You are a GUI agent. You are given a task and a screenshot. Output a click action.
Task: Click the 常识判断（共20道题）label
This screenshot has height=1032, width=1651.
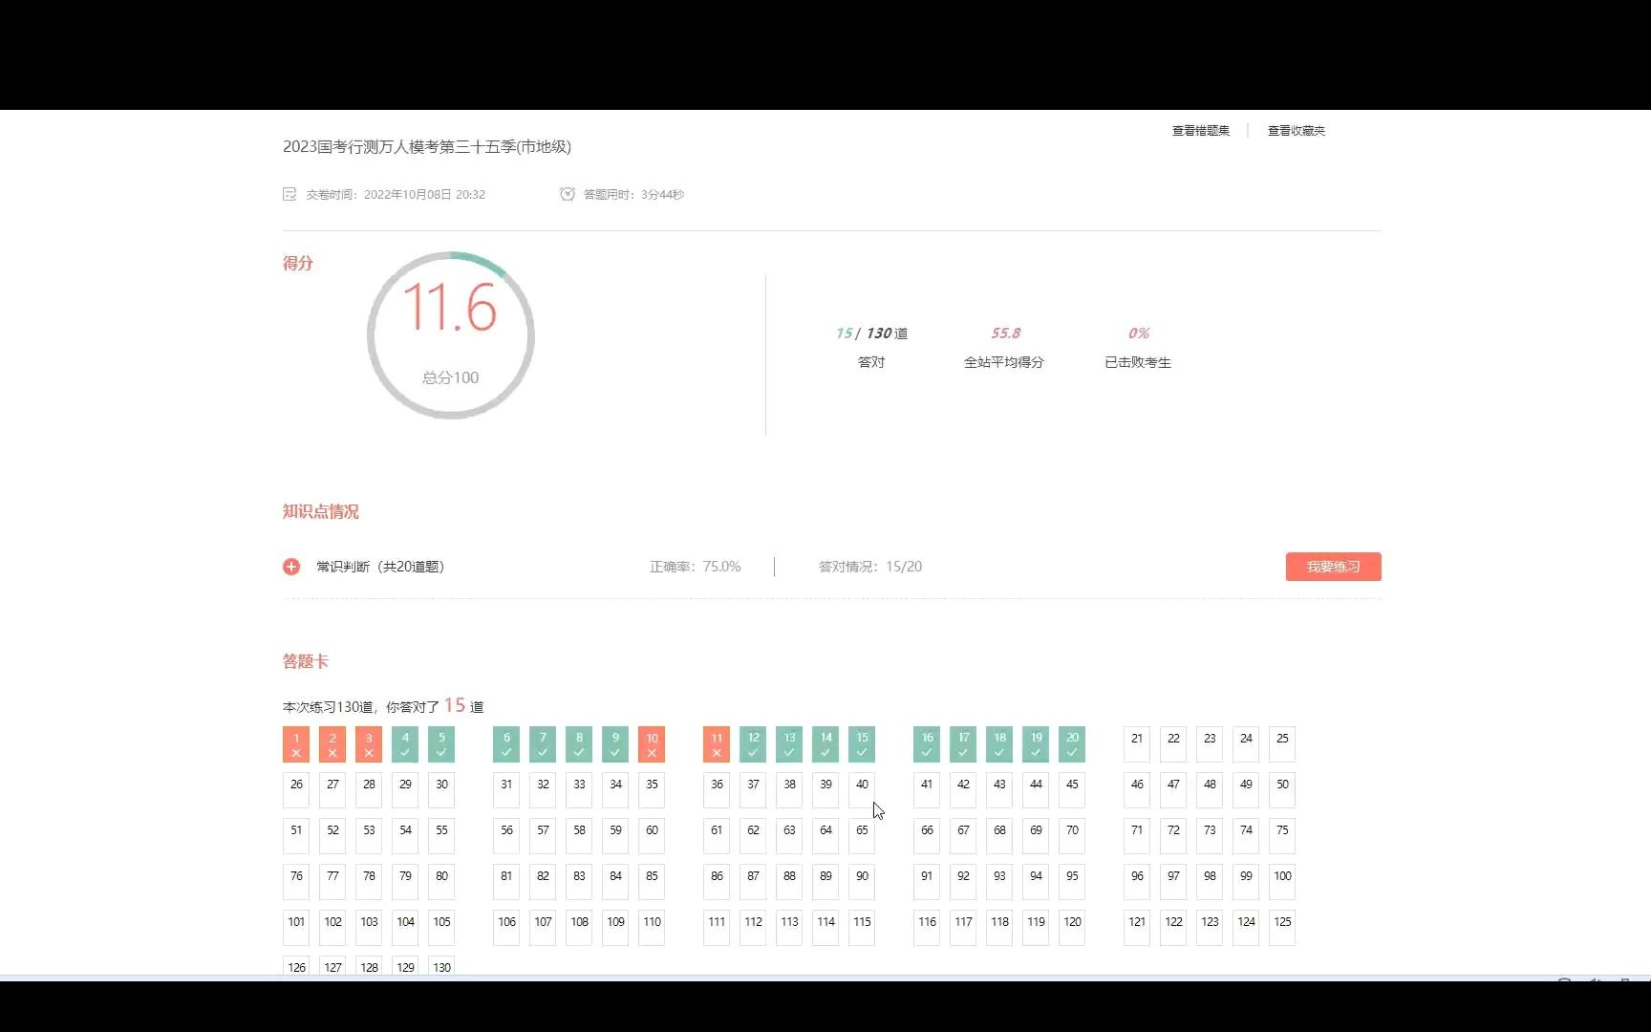tap(380, 567)
